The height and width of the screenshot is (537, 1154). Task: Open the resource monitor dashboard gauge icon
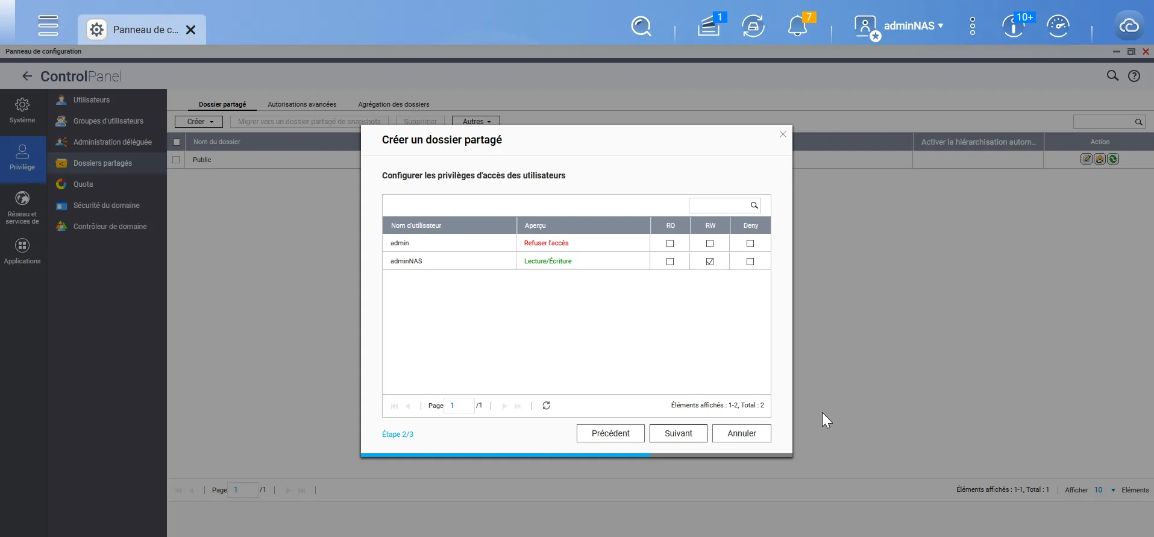pyautogui.click(x=1058, y=27)
